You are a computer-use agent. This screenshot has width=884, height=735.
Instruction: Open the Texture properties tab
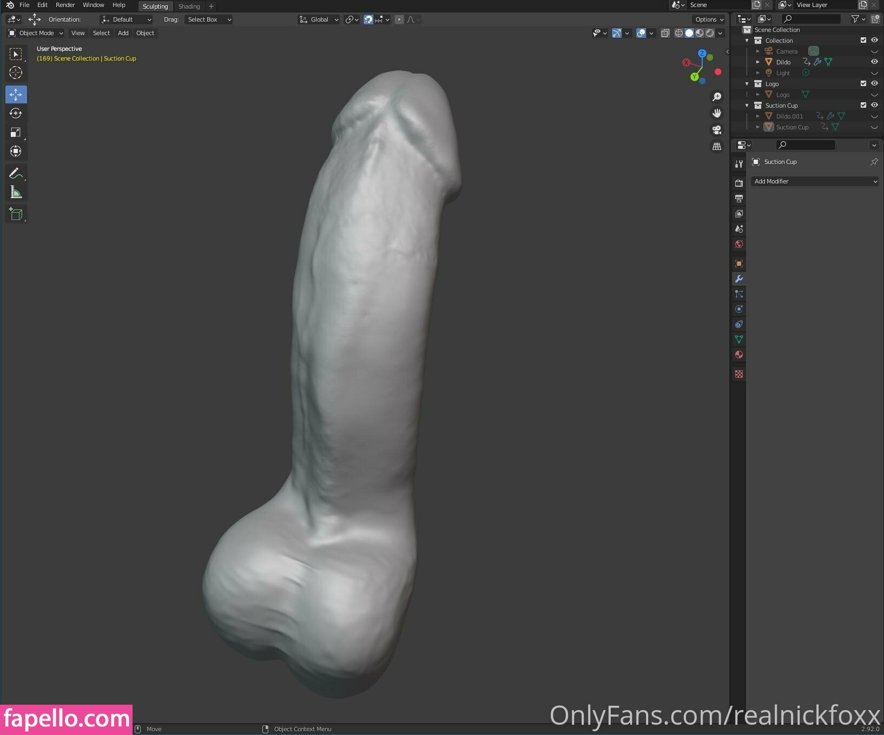tap(739, 374)
